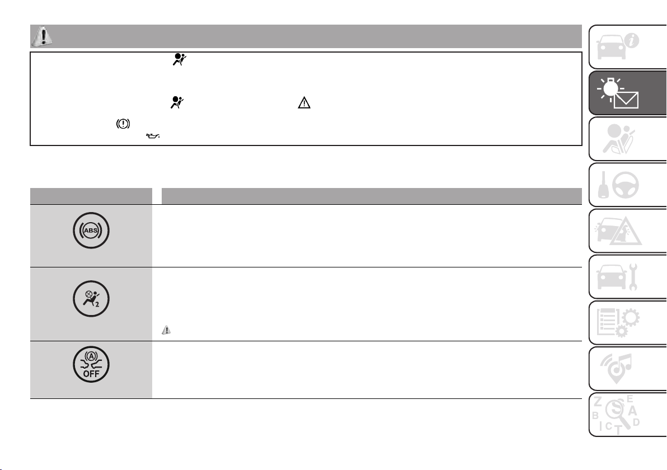Click the large warning triangle in header bar
This screenshot has height=470, width=667.
point(42,36)
